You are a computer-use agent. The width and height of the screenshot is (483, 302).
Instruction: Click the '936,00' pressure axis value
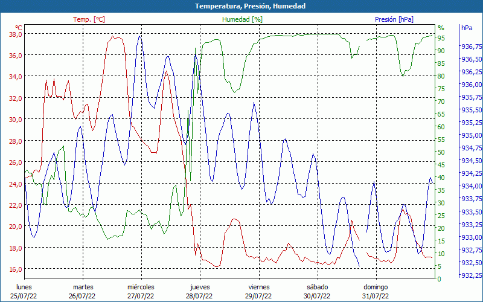coord(472,85)
